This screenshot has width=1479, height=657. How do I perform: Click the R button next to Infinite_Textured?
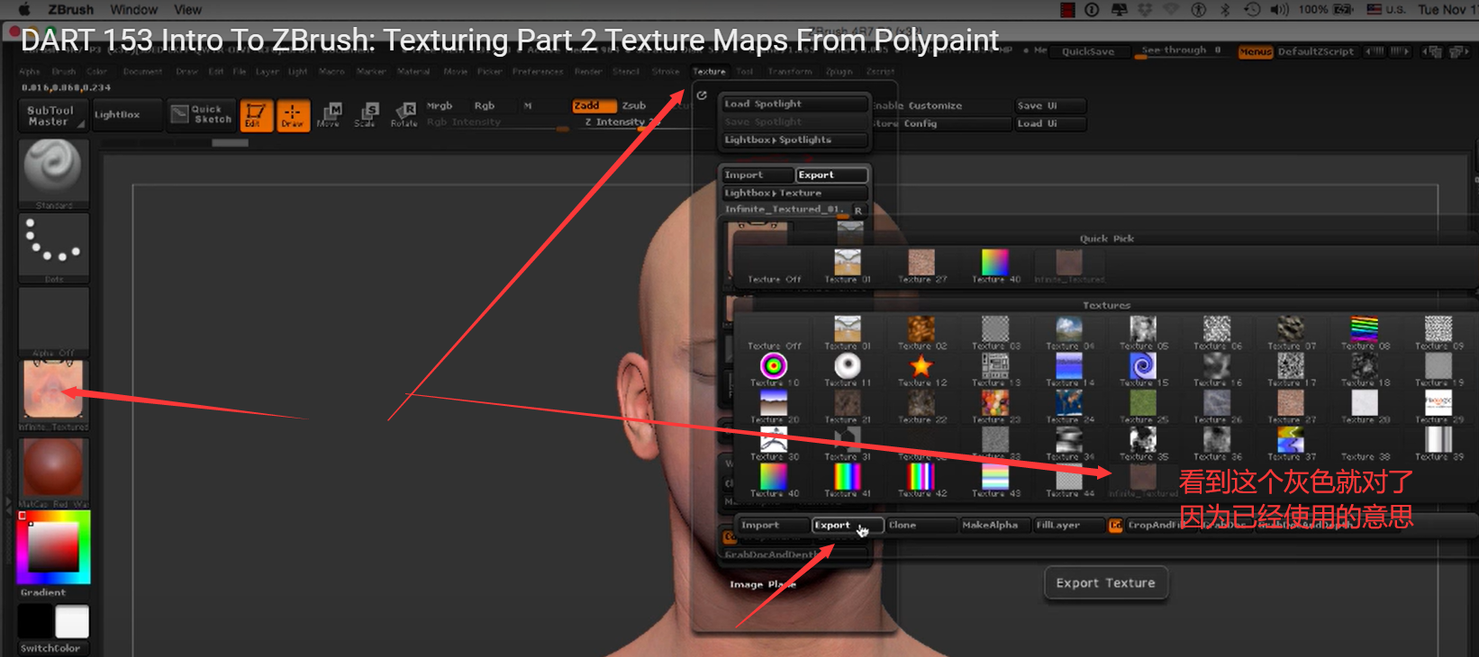click(x=857, y=210)
